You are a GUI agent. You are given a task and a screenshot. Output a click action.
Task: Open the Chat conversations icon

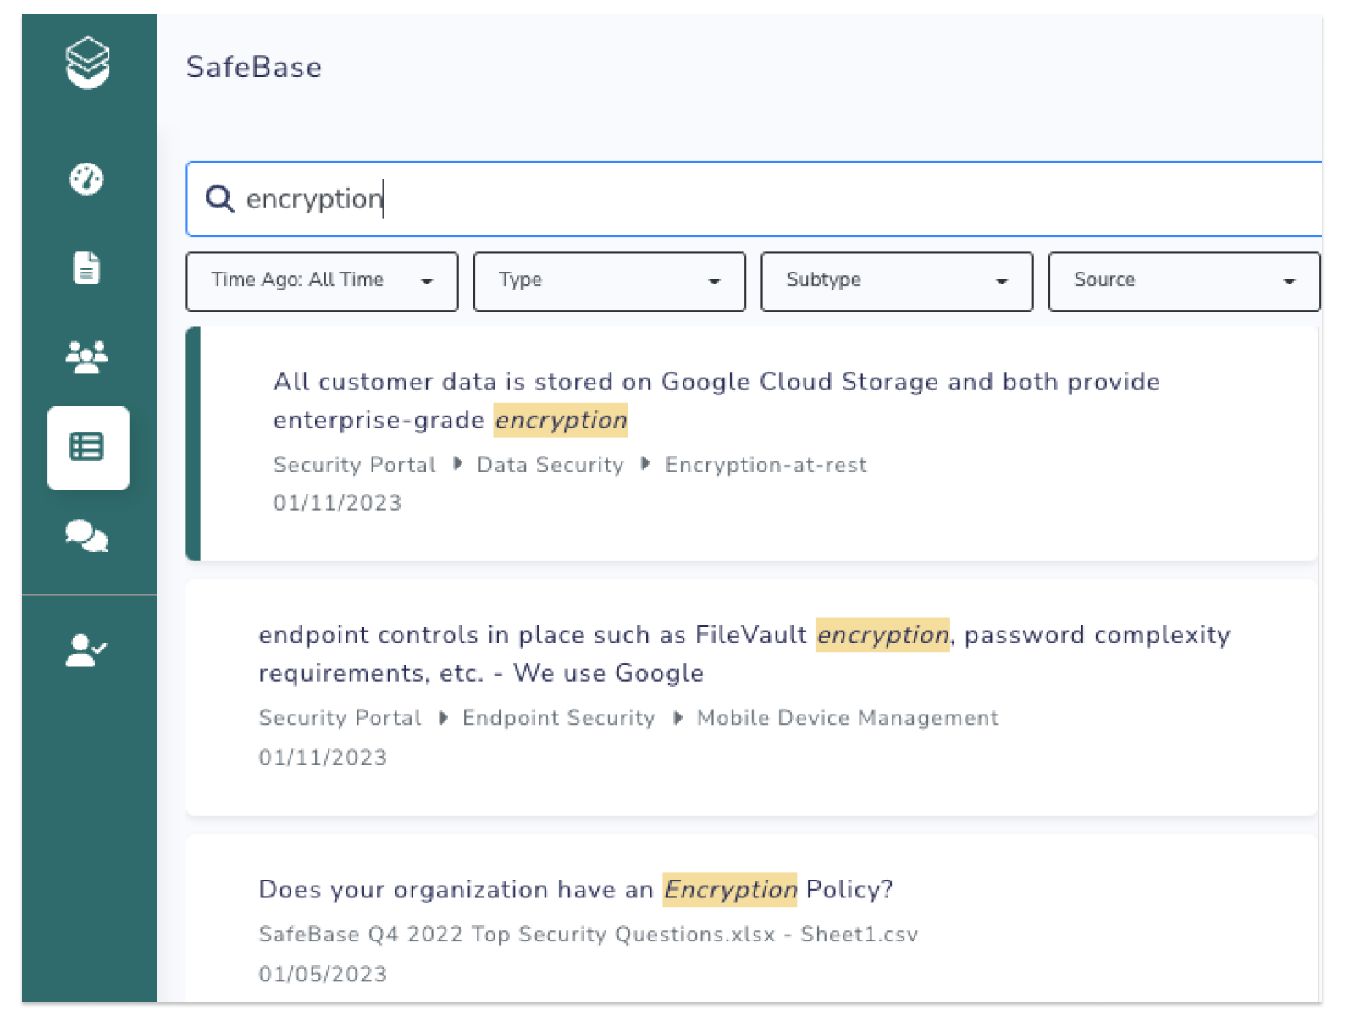pos(87,536)
